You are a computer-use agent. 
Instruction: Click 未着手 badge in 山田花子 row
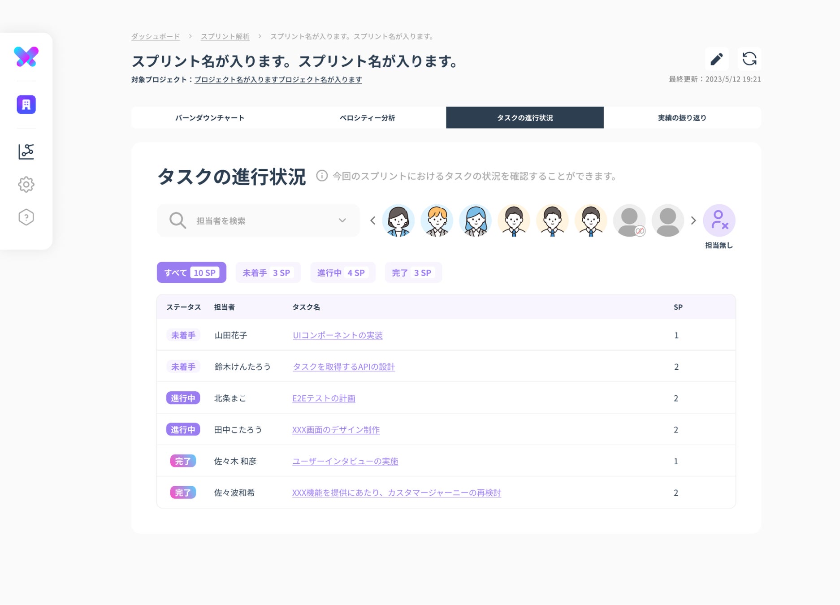pos(183,335)
